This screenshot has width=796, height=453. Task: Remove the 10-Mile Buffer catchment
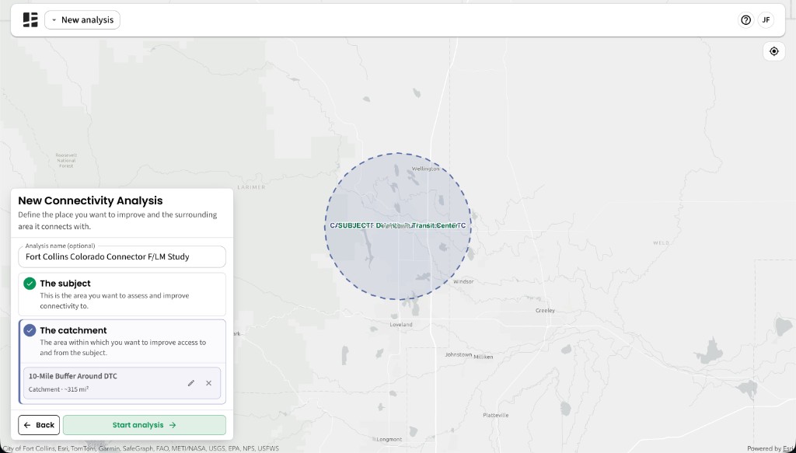click(208, 383)
